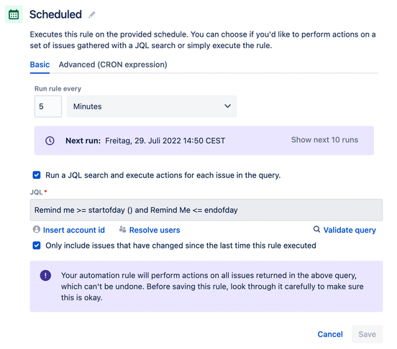Image resolution: width=397 pixels, height=349 pixels.
Task: Switch to the Basic tab
Action: coord(40,65)
